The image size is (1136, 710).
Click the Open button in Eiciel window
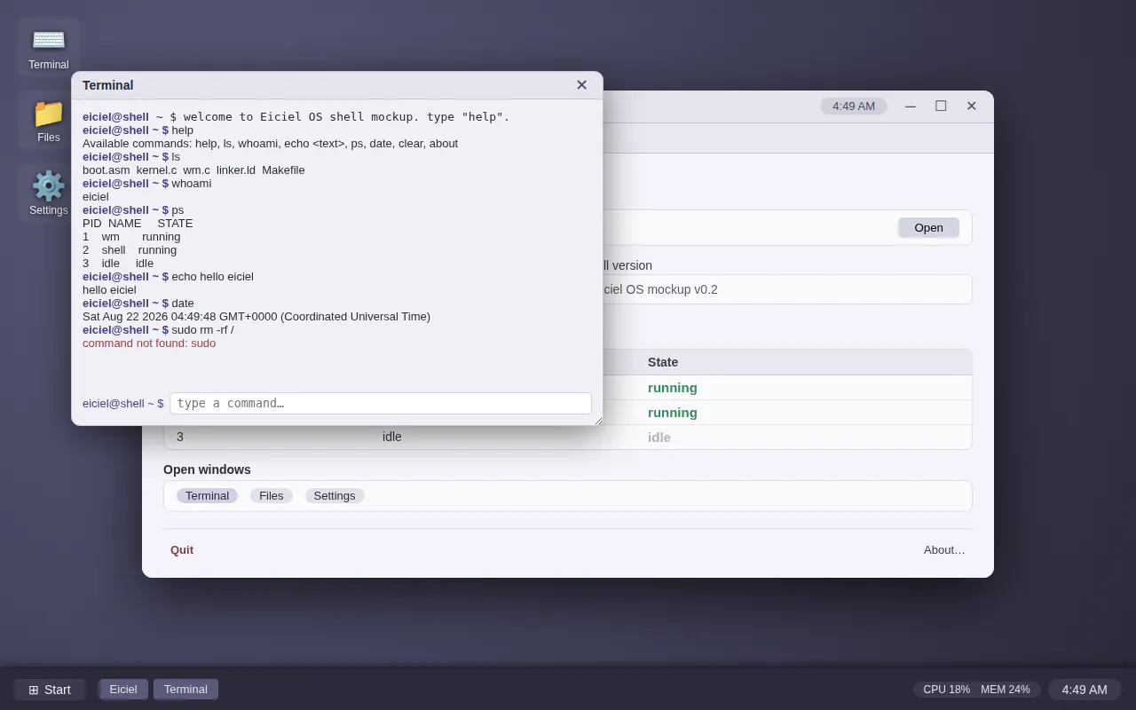pos(928,227)
